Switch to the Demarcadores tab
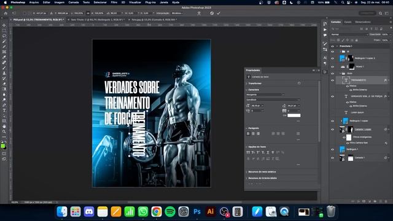This screenshot has height=221, width=393. (363, 22)
